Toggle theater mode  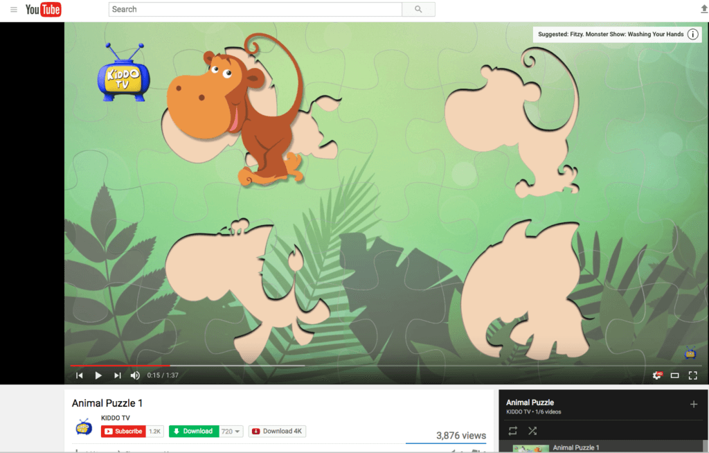tap(674, 375)
